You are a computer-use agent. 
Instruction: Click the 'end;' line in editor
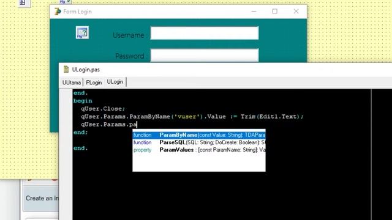pyautogui.click(x=80, y=133)
